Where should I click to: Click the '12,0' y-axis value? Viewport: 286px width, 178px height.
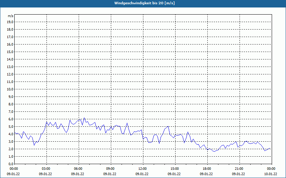tap(10, 74)
